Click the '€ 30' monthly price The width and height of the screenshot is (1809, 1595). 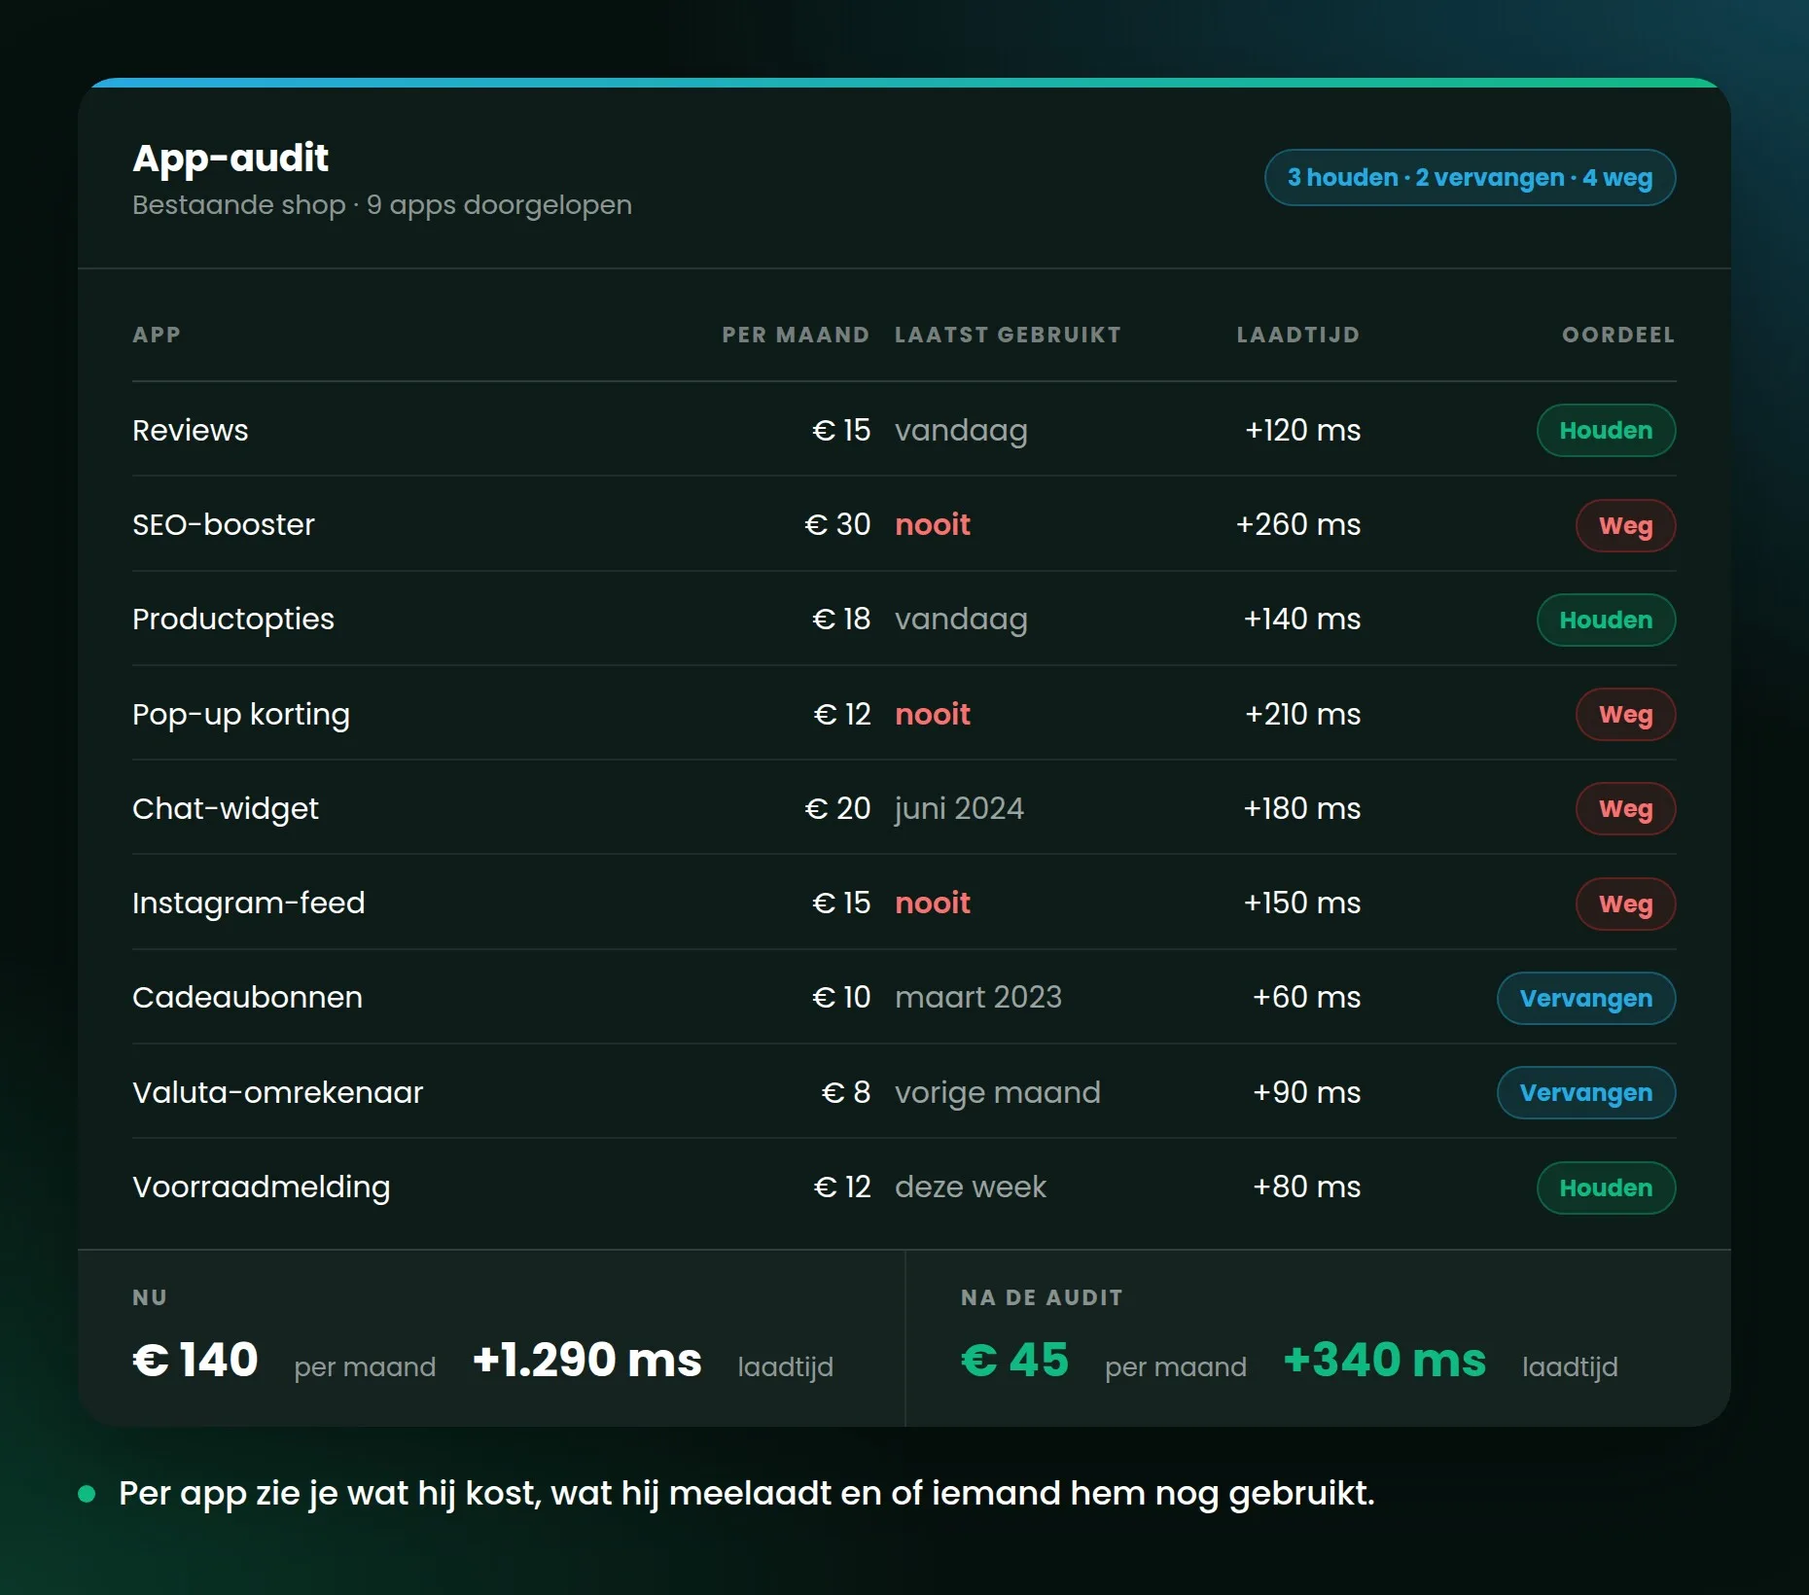[x=837, y=524]
